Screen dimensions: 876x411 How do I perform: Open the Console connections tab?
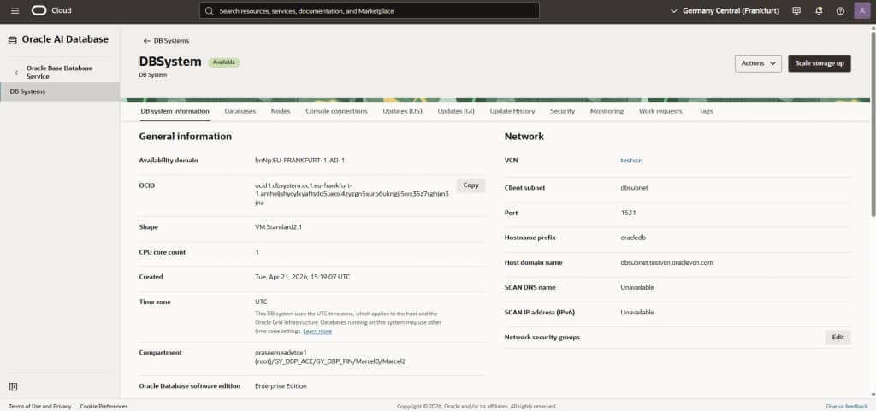(336, 112)
